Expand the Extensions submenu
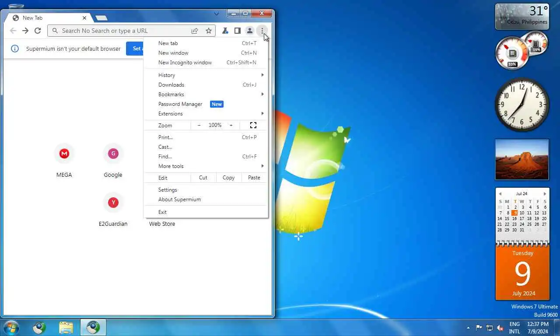This screenshot has height=336, width=560. coord(206,114)
